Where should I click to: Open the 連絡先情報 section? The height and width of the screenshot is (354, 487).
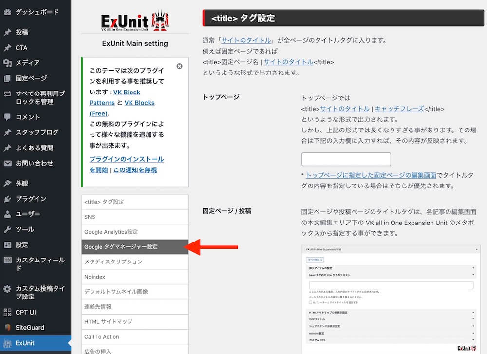(x=135, y=307)
